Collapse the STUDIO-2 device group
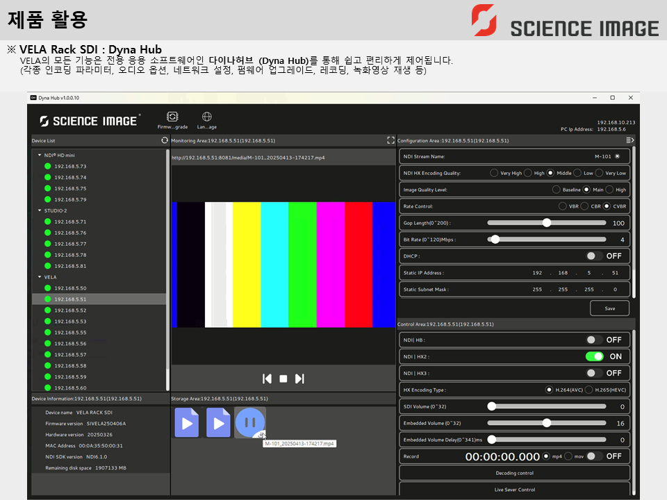Viewport: 667px width, 500px height. pos(40,210)
